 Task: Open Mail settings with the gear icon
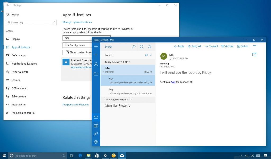96,142
